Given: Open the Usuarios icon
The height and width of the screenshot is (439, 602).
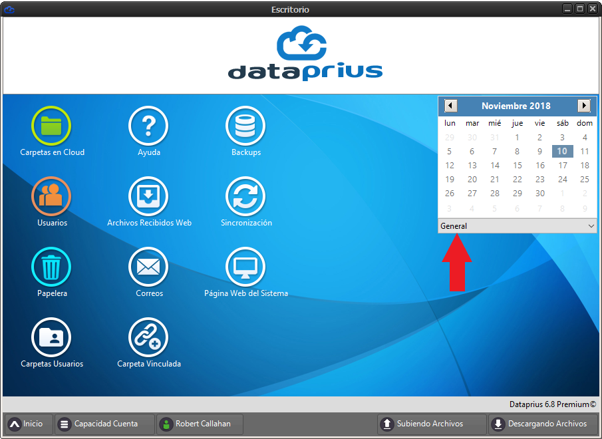Looking at the screenshot, I should (x=51, y=196).
